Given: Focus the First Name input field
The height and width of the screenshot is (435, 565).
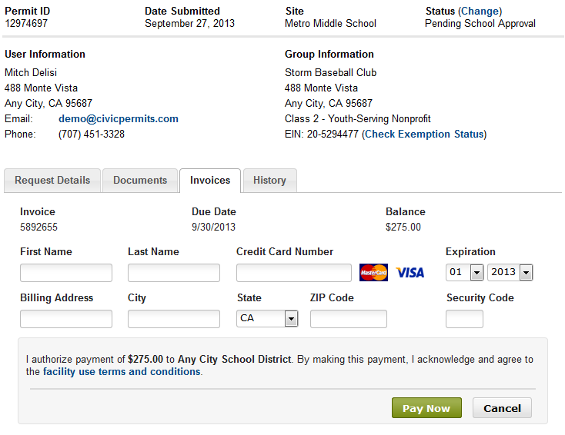Looking at the screenshot, I should (66, 273).
